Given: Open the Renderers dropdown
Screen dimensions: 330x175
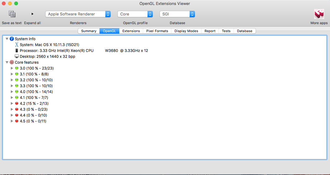Looking at the screenshot, I should click(78, 14).
